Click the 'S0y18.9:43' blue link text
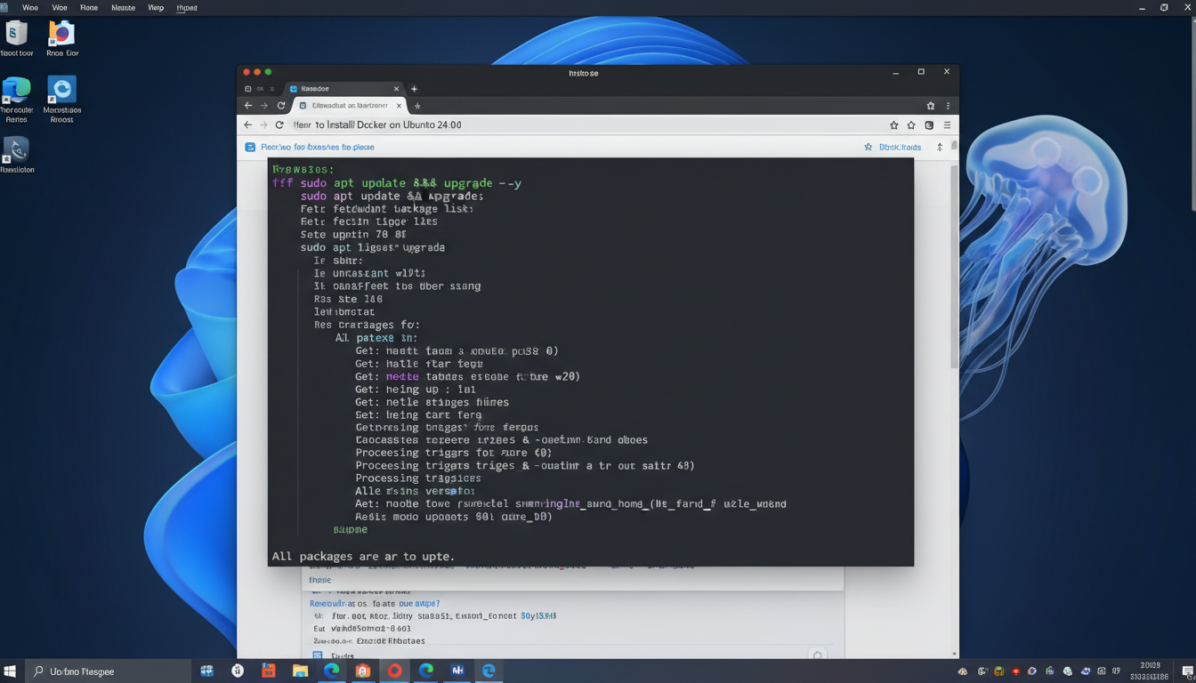Viewport: 1196px width, 683px height. 538,615
